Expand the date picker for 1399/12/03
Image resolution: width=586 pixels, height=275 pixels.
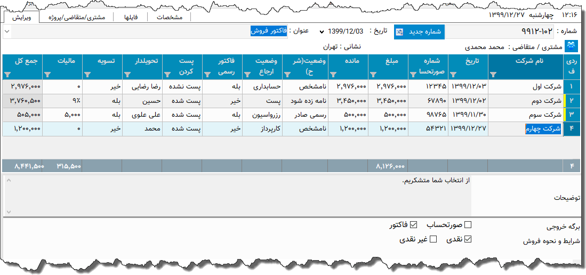point(322,31)
